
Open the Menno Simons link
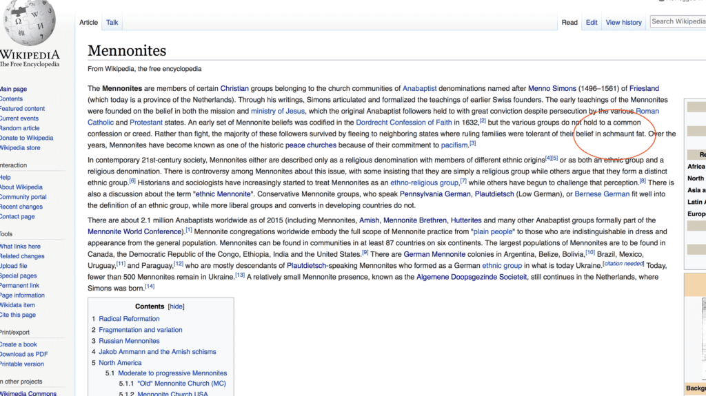[552, 89]
